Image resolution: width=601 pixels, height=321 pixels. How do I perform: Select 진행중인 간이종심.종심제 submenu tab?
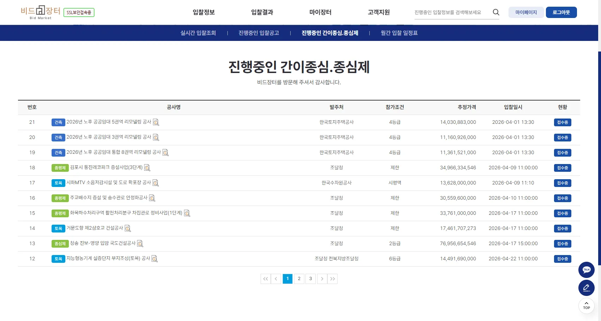tap(330, 33)
